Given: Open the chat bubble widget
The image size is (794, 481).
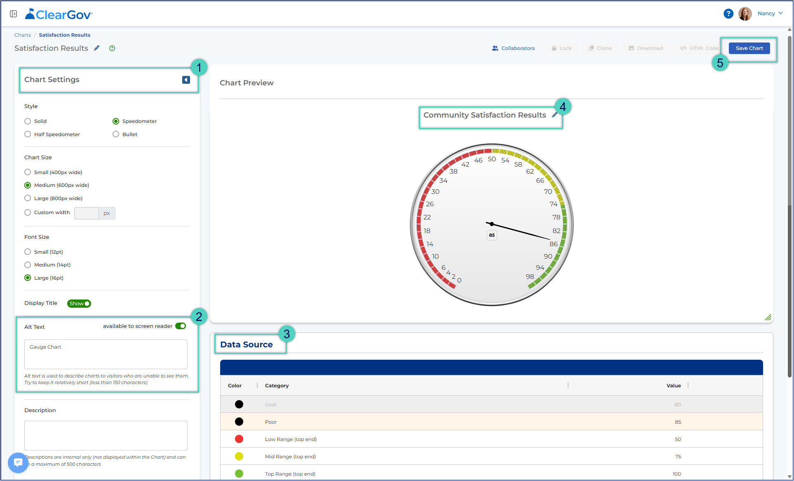Looking at the screenshot, I should click(x=18, y=462).
